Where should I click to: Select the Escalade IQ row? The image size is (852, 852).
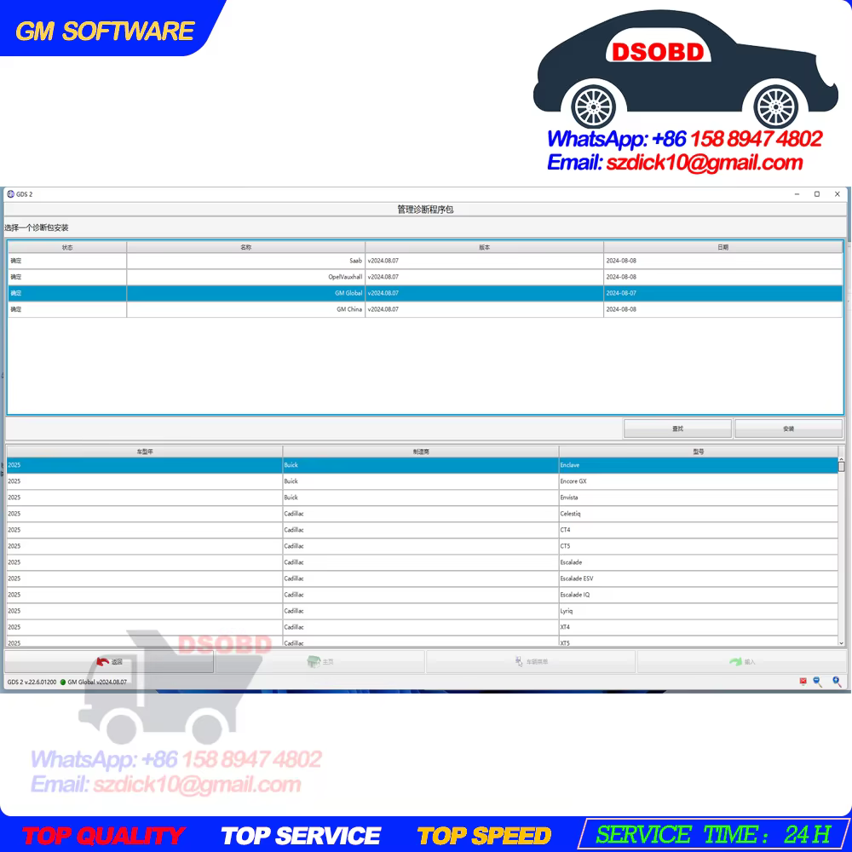(422, 595)
